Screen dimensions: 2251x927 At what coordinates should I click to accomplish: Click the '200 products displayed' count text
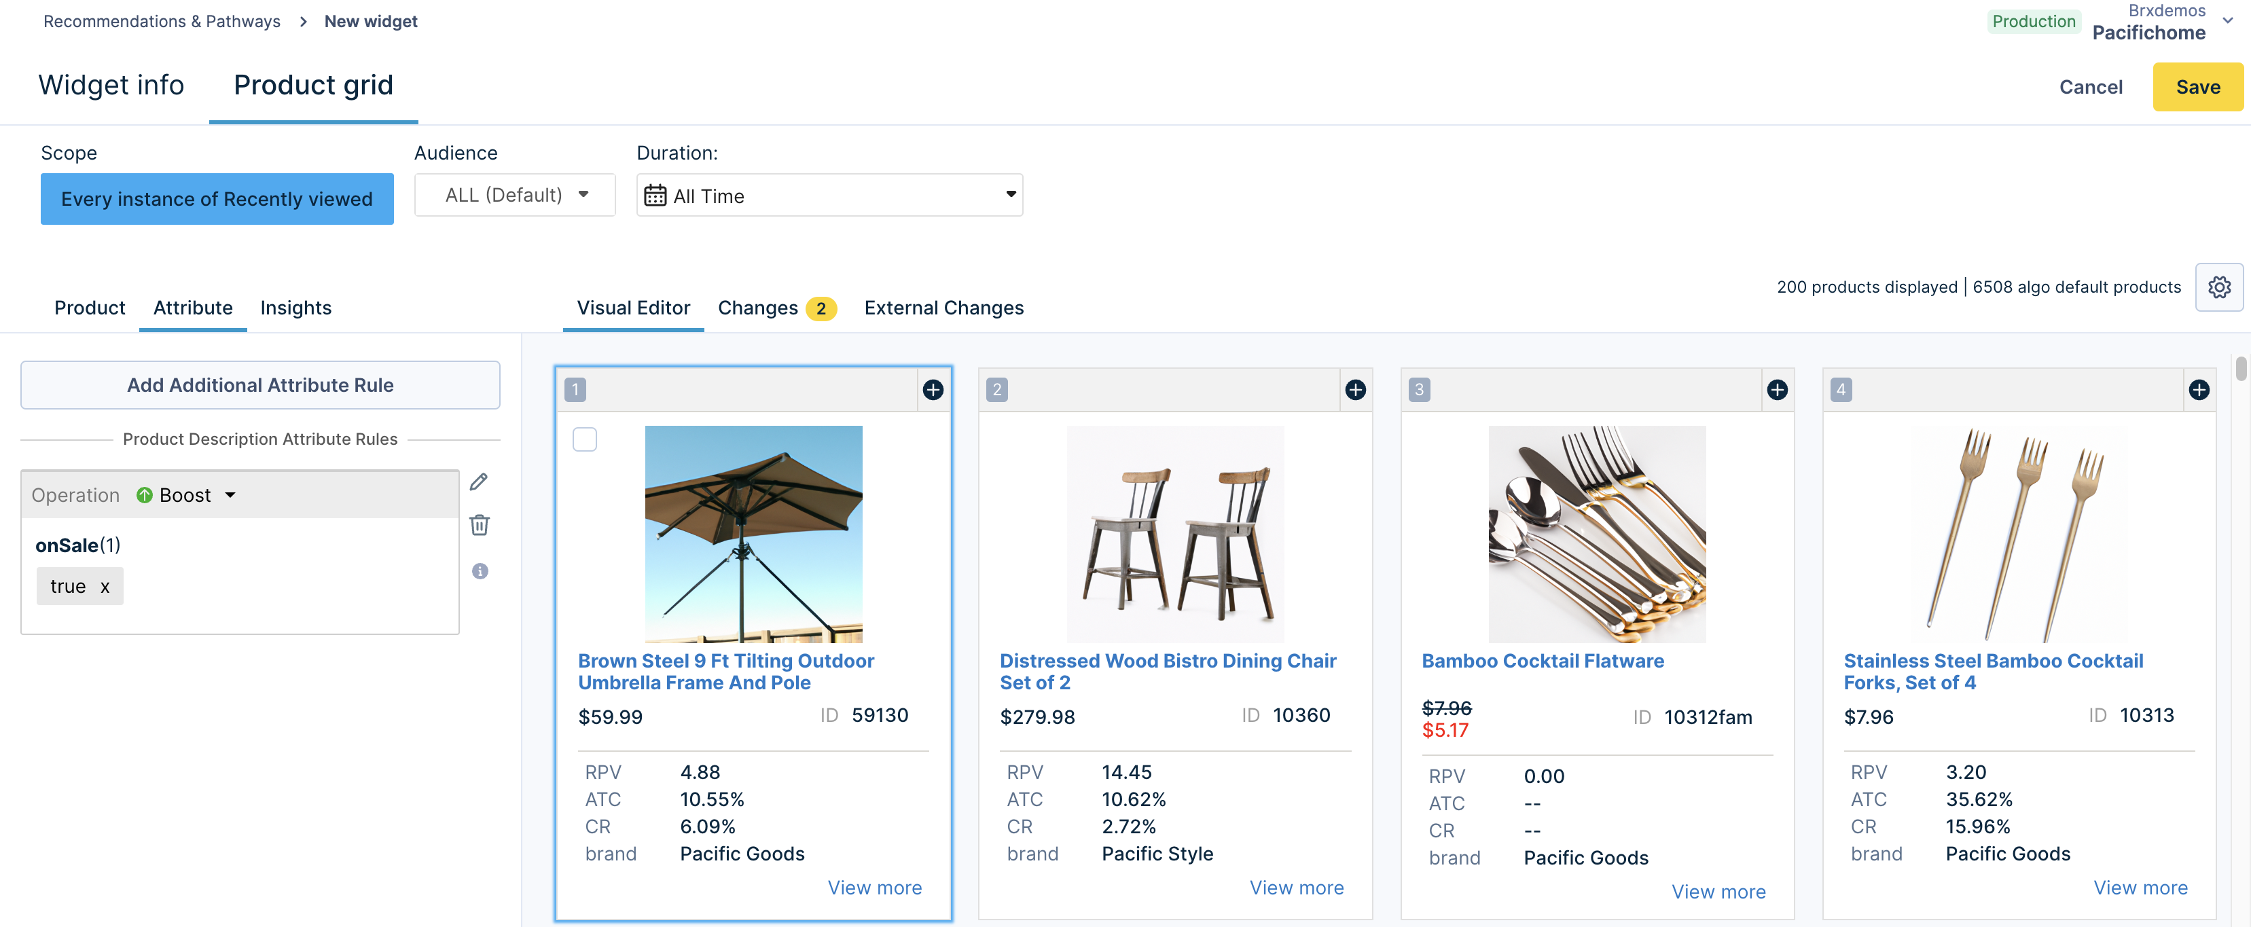click(x=1867, y=287)
